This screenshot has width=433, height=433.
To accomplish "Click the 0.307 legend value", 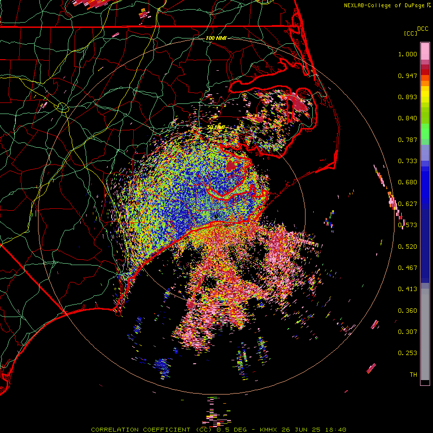I will (x=408, y=332).
